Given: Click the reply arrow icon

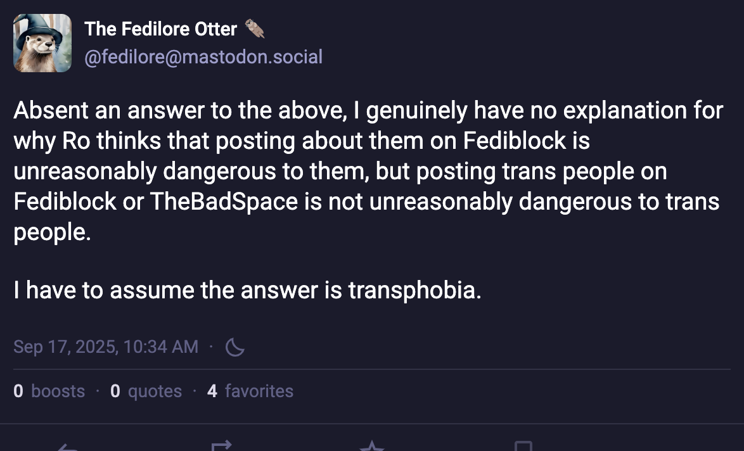Looking at the screenshot, I should point(67,447).
